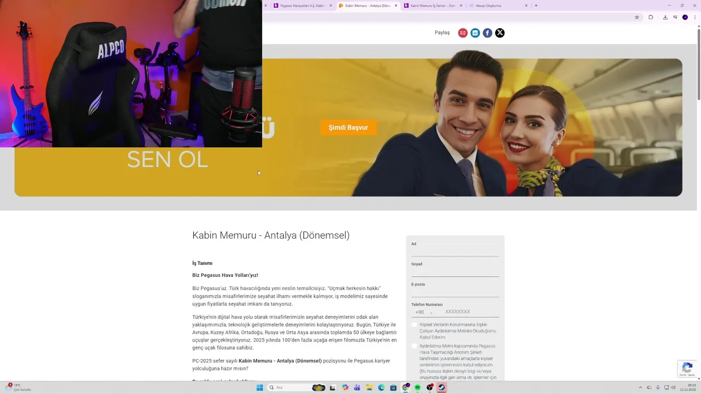Click the İş Tanımı heading
The width and height of the screenshot is (701, 394).
coord(202,263)
